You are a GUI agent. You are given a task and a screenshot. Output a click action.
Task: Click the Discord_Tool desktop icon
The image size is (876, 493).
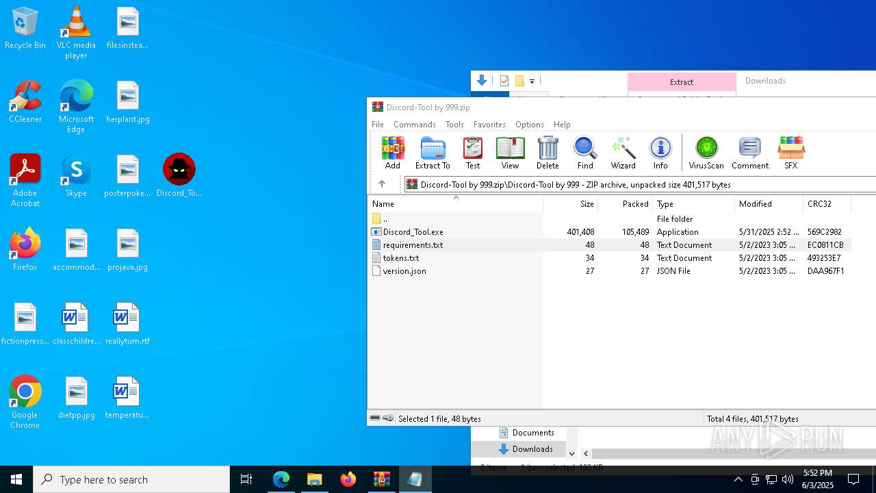click(179, 176)
